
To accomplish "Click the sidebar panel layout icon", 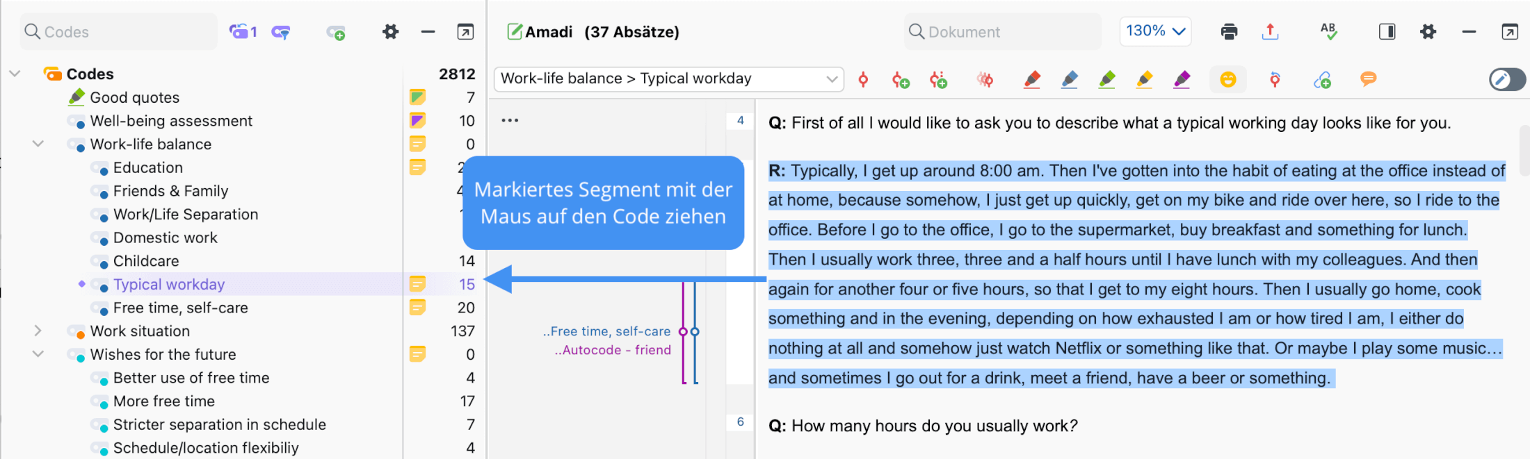I will click(1387, 31).
